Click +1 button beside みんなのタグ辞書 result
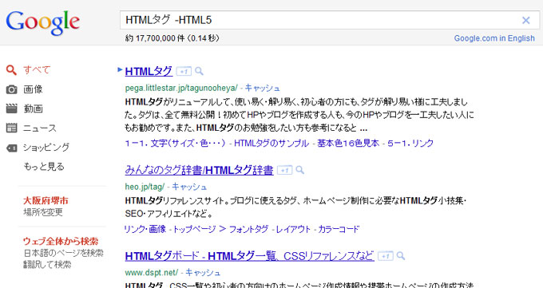 284,170
